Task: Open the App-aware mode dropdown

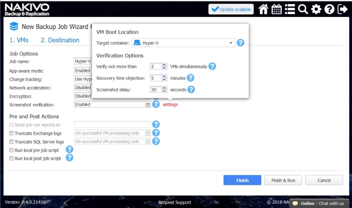Action: click(83, 70)
